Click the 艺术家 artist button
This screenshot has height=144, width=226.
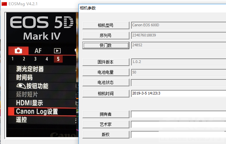(x=106, y=124)
